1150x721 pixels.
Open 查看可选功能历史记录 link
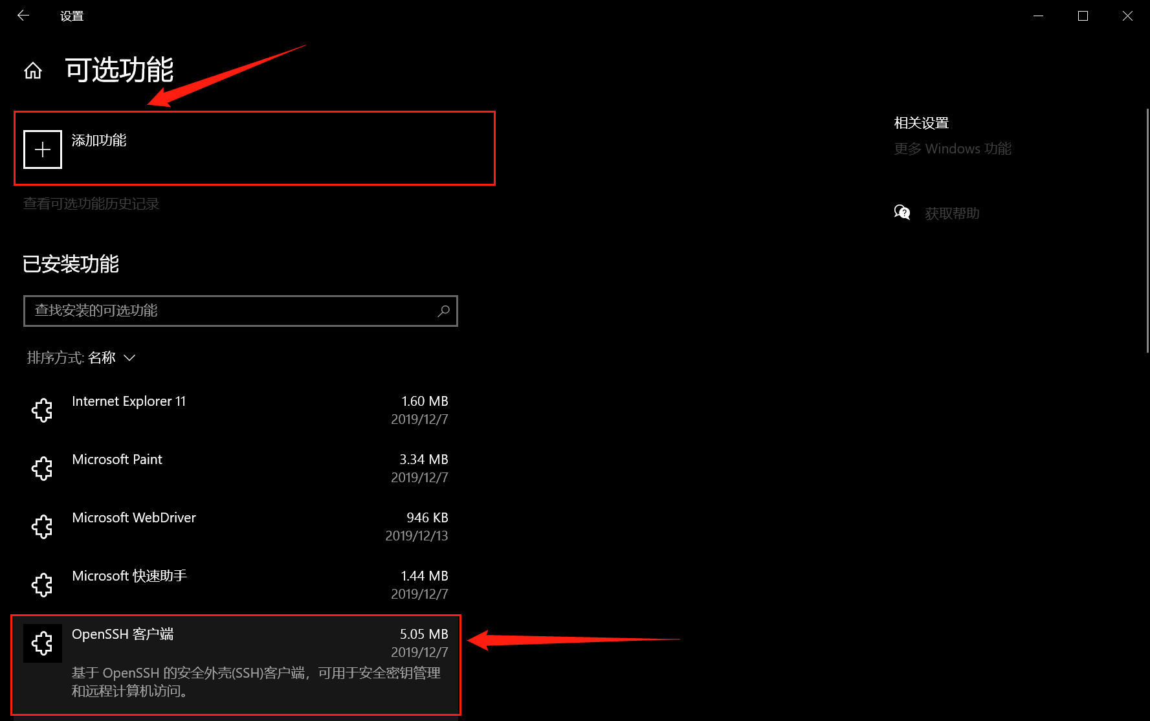(x=91, y=204)
